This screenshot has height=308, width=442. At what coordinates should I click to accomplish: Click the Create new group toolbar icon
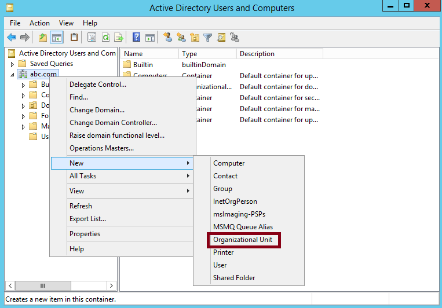point(181,37)
